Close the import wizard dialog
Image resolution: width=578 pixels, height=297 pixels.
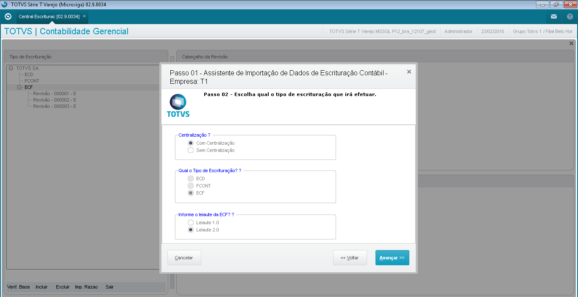click(409, 72)
